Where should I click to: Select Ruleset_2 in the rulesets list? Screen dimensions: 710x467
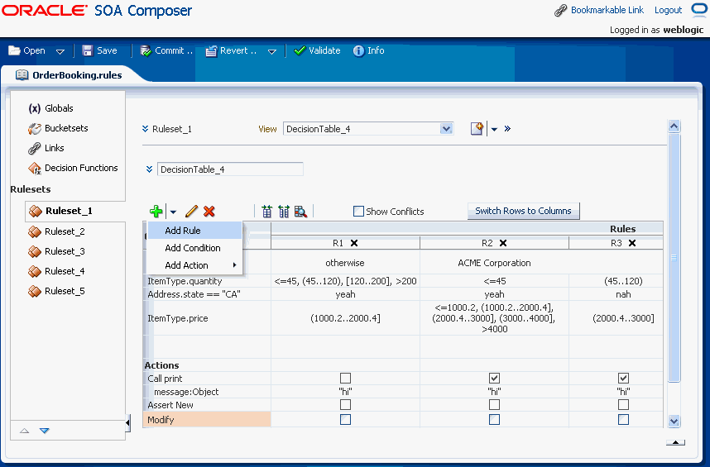56,231
